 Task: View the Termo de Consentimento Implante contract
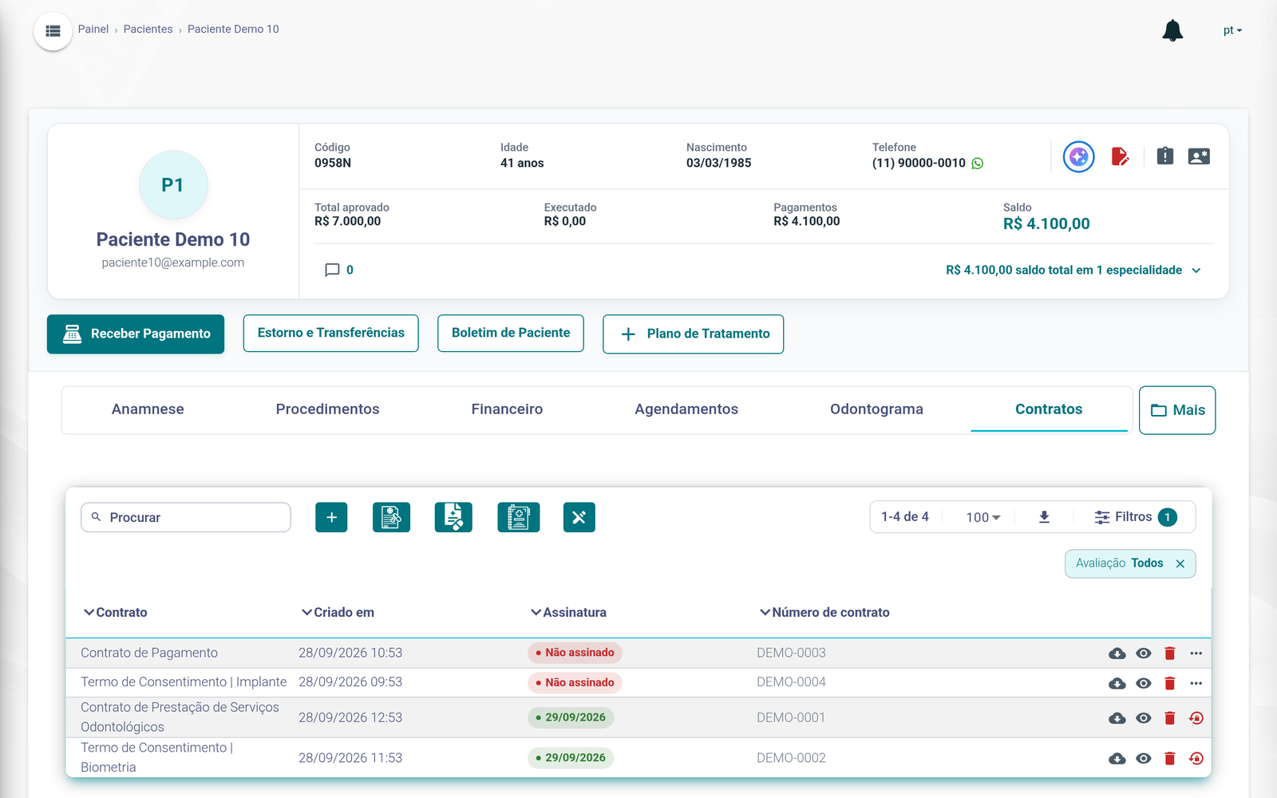(x=1144, y=683)
